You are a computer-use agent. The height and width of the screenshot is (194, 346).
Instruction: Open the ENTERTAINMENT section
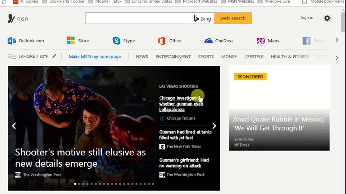[x=173, y=57]
